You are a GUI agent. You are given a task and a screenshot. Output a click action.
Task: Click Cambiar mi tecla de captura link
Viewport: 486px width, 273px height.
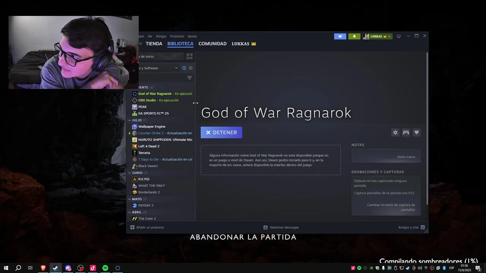pyautogui.click(x=391, y=207)
